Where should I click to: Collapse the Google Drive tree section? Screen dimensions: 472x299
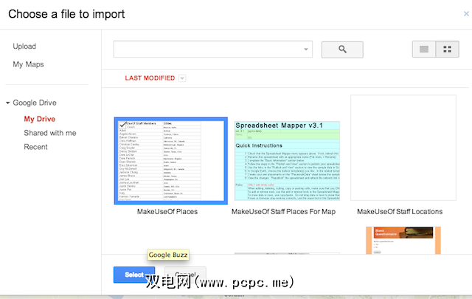pos(8,103)
